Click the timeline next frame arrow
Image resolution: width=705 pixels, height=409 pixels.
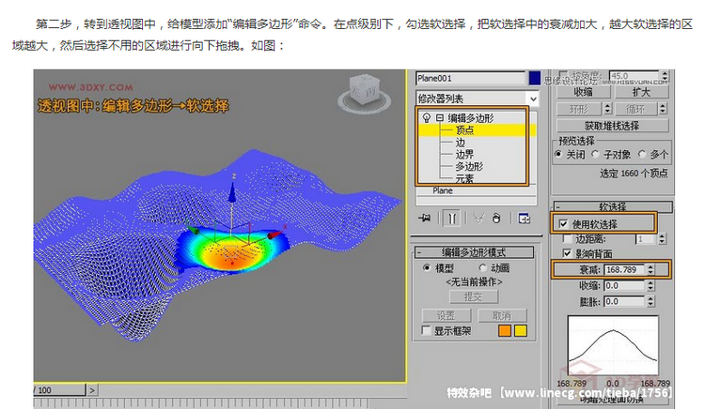coord(92,390)
